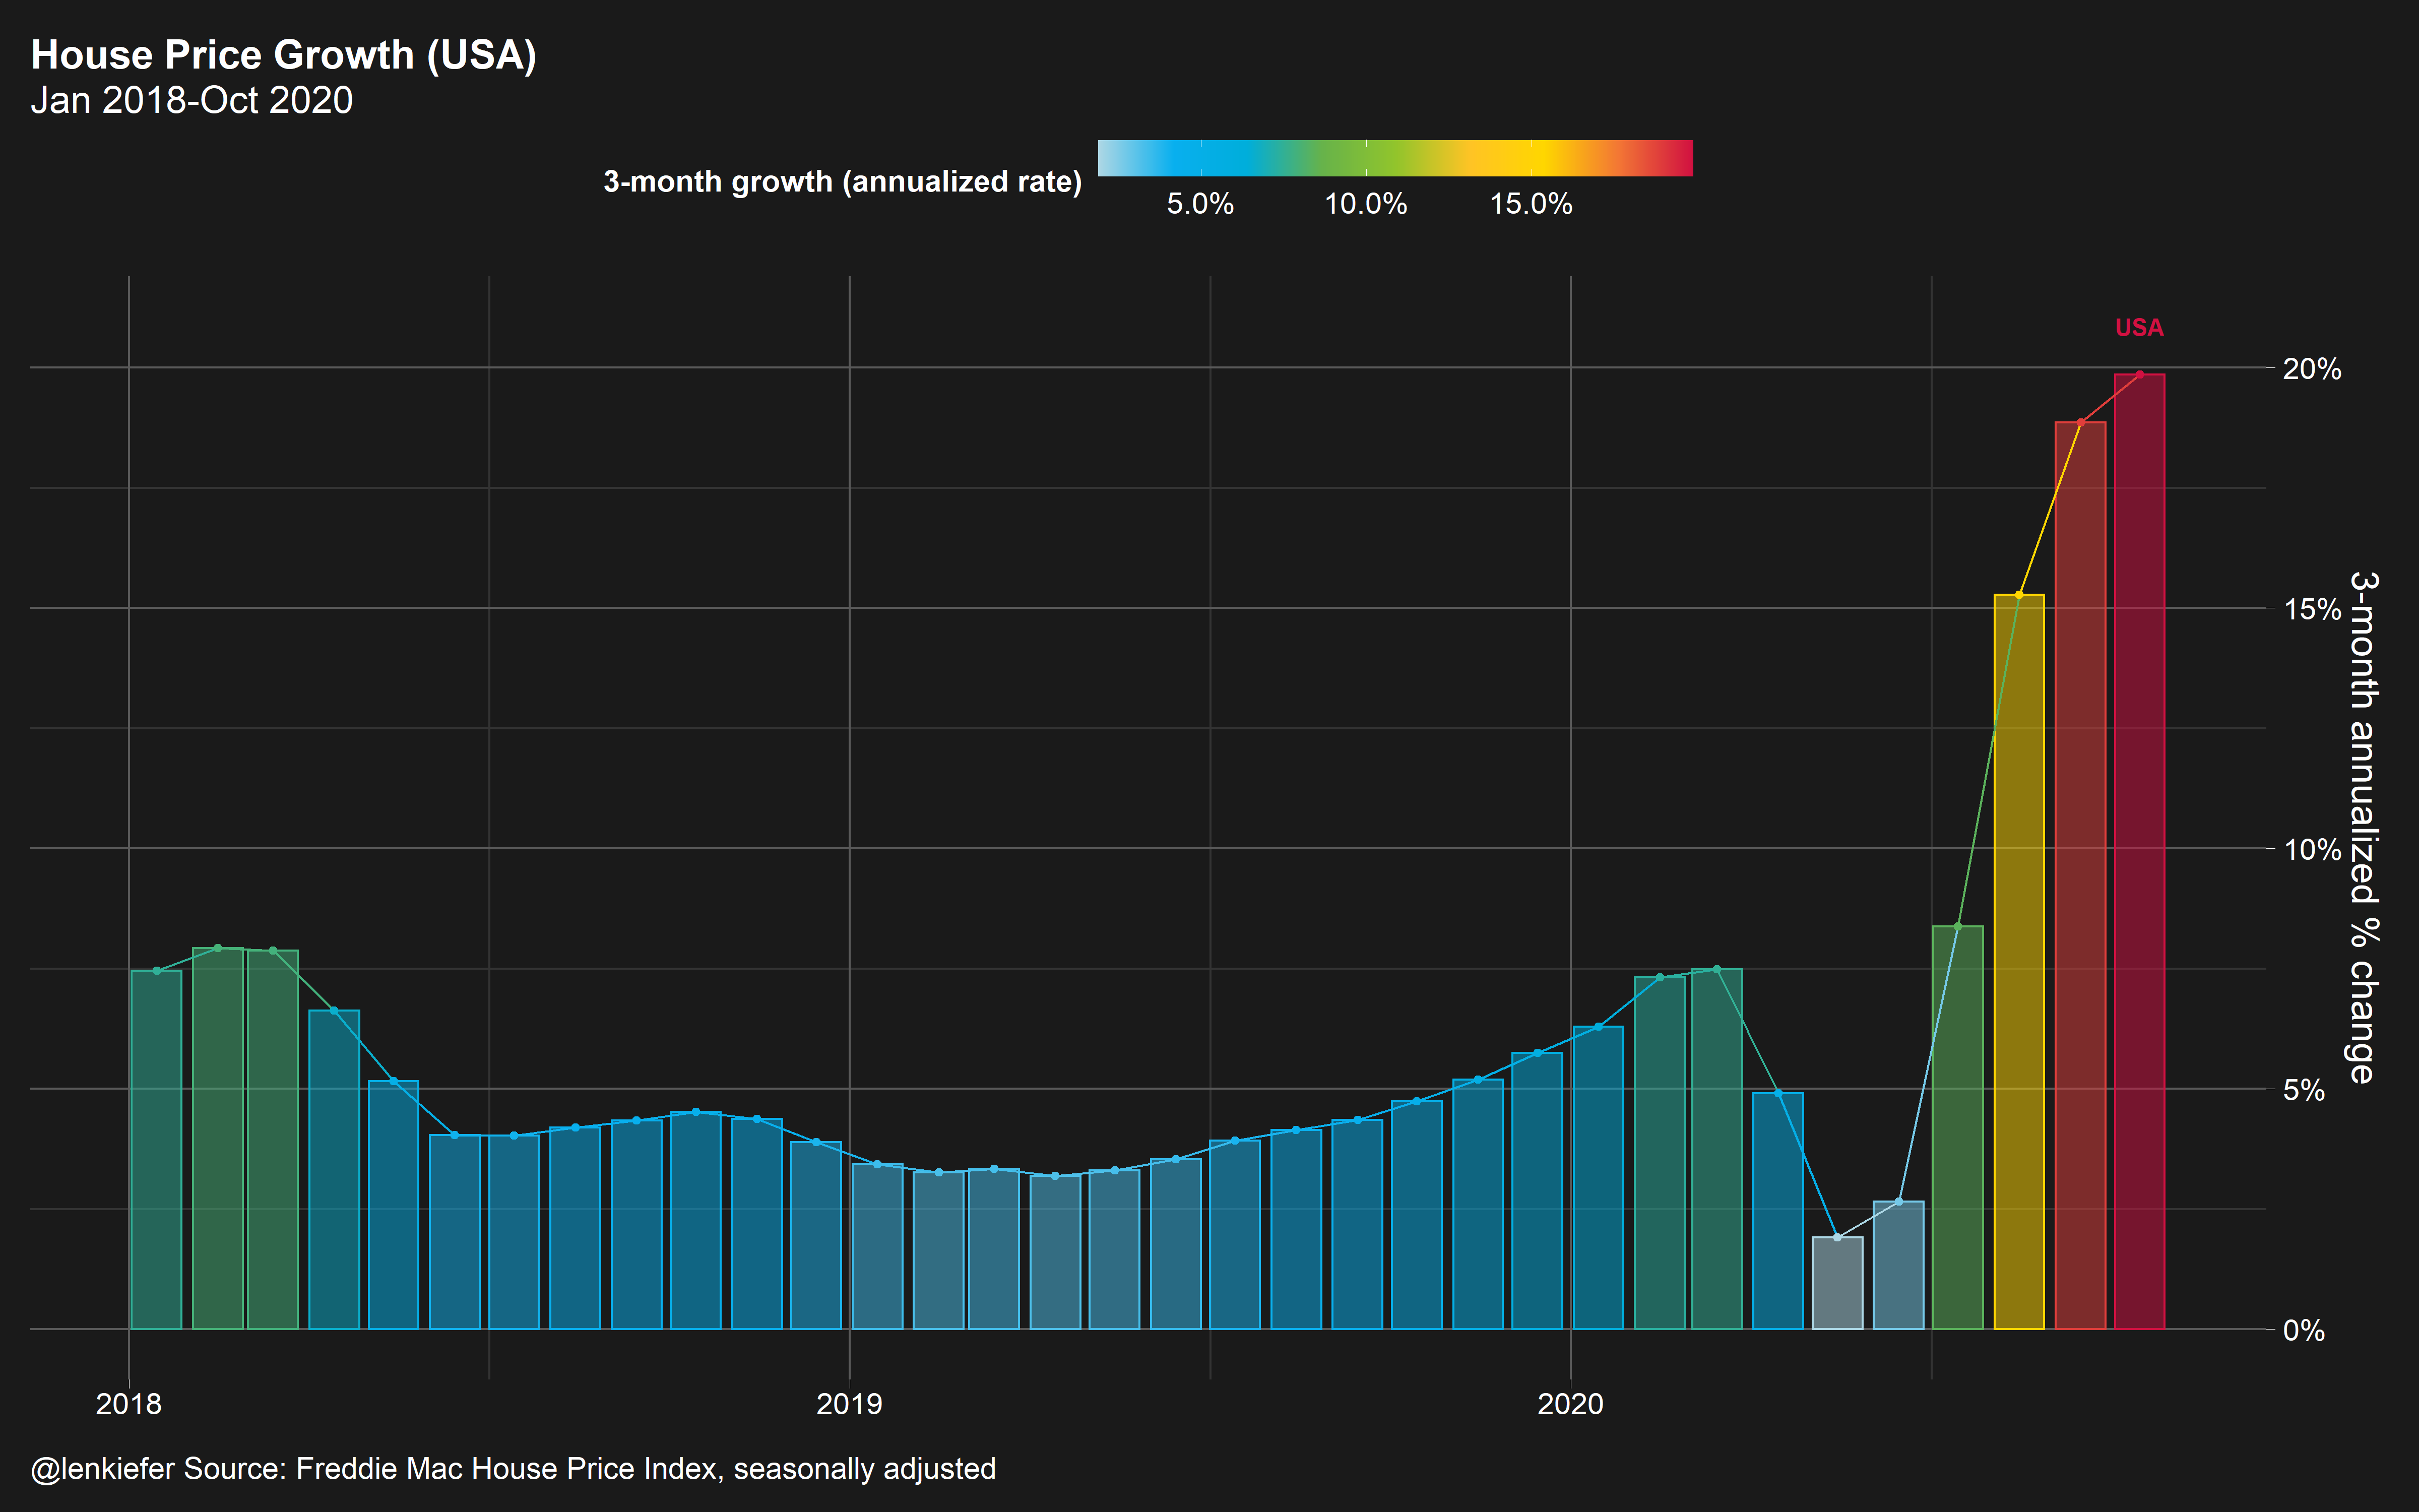Screen dimensions: 2419x1512
Task: Click the '10.0%' legend label
Action: pos(1365,204)
